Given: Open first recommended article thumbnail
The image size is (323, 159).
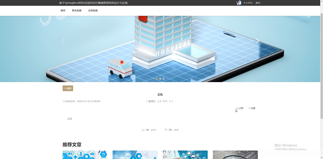Looking at the screenshot, I should pyautogui.click(x=85, y=155).
